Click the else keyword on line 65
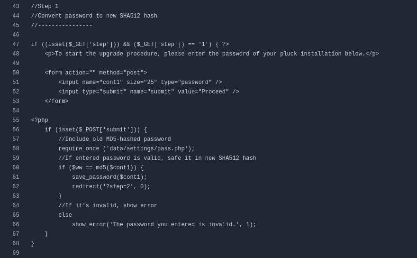417x258 pixels. pyautogui.click(x=65, y=215)
